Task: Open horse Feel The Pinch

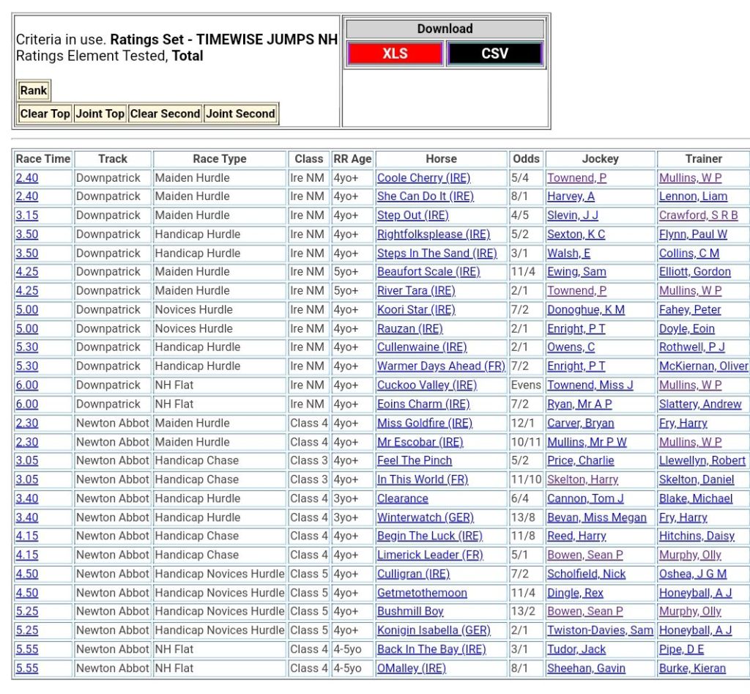Action: (x=414, y=461)
